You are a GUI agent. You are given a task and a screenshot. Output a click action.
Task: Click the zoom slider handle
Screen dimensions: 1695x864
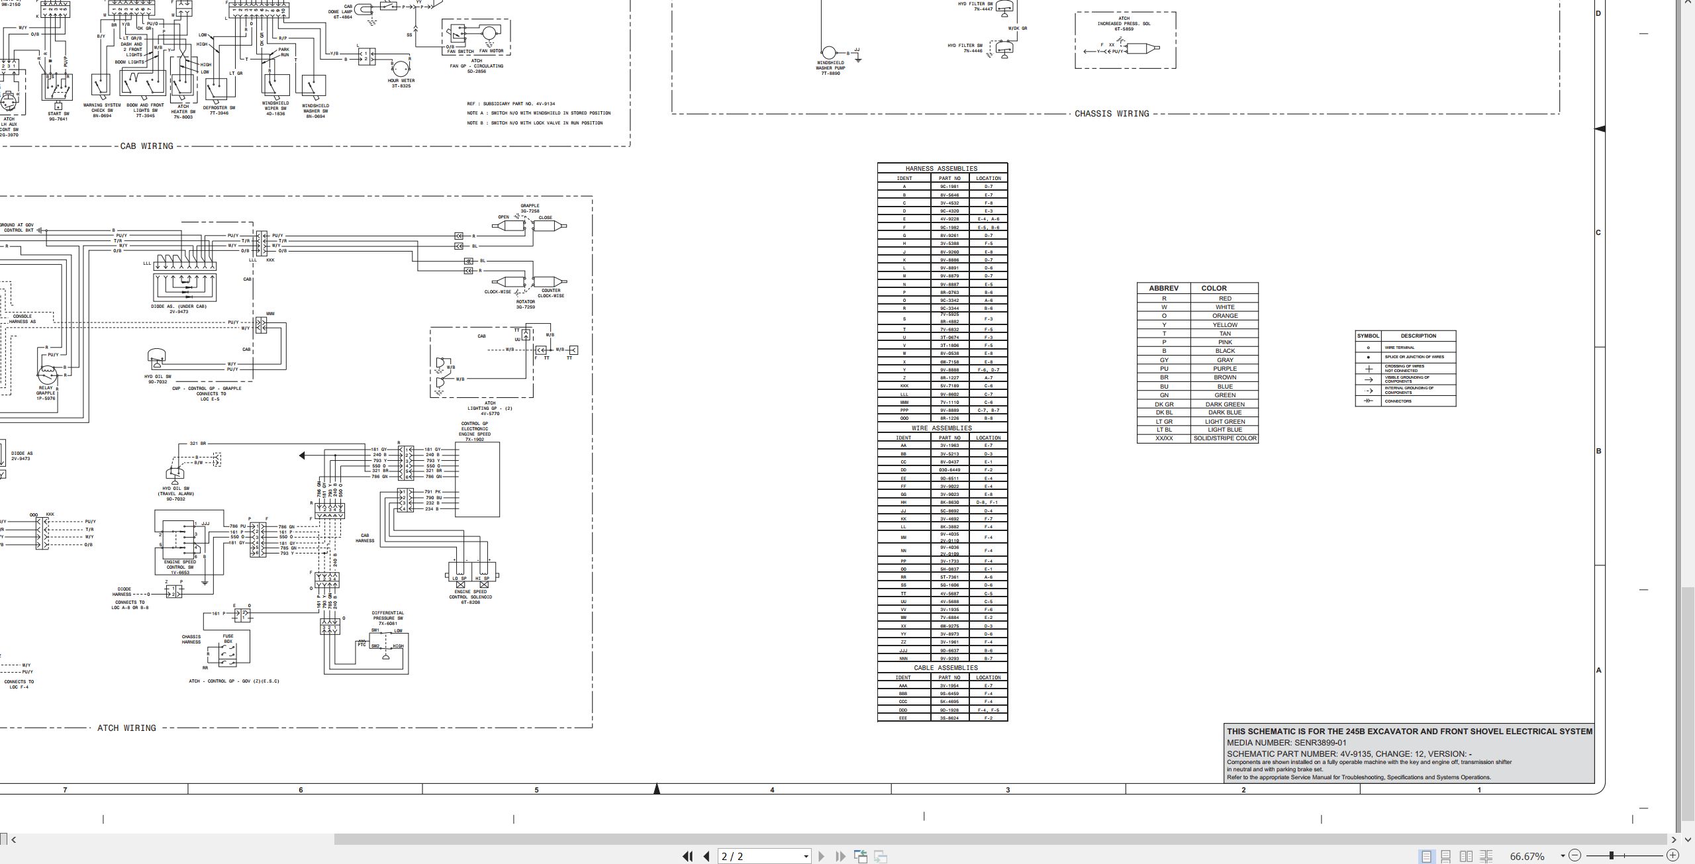(1612, 855)
